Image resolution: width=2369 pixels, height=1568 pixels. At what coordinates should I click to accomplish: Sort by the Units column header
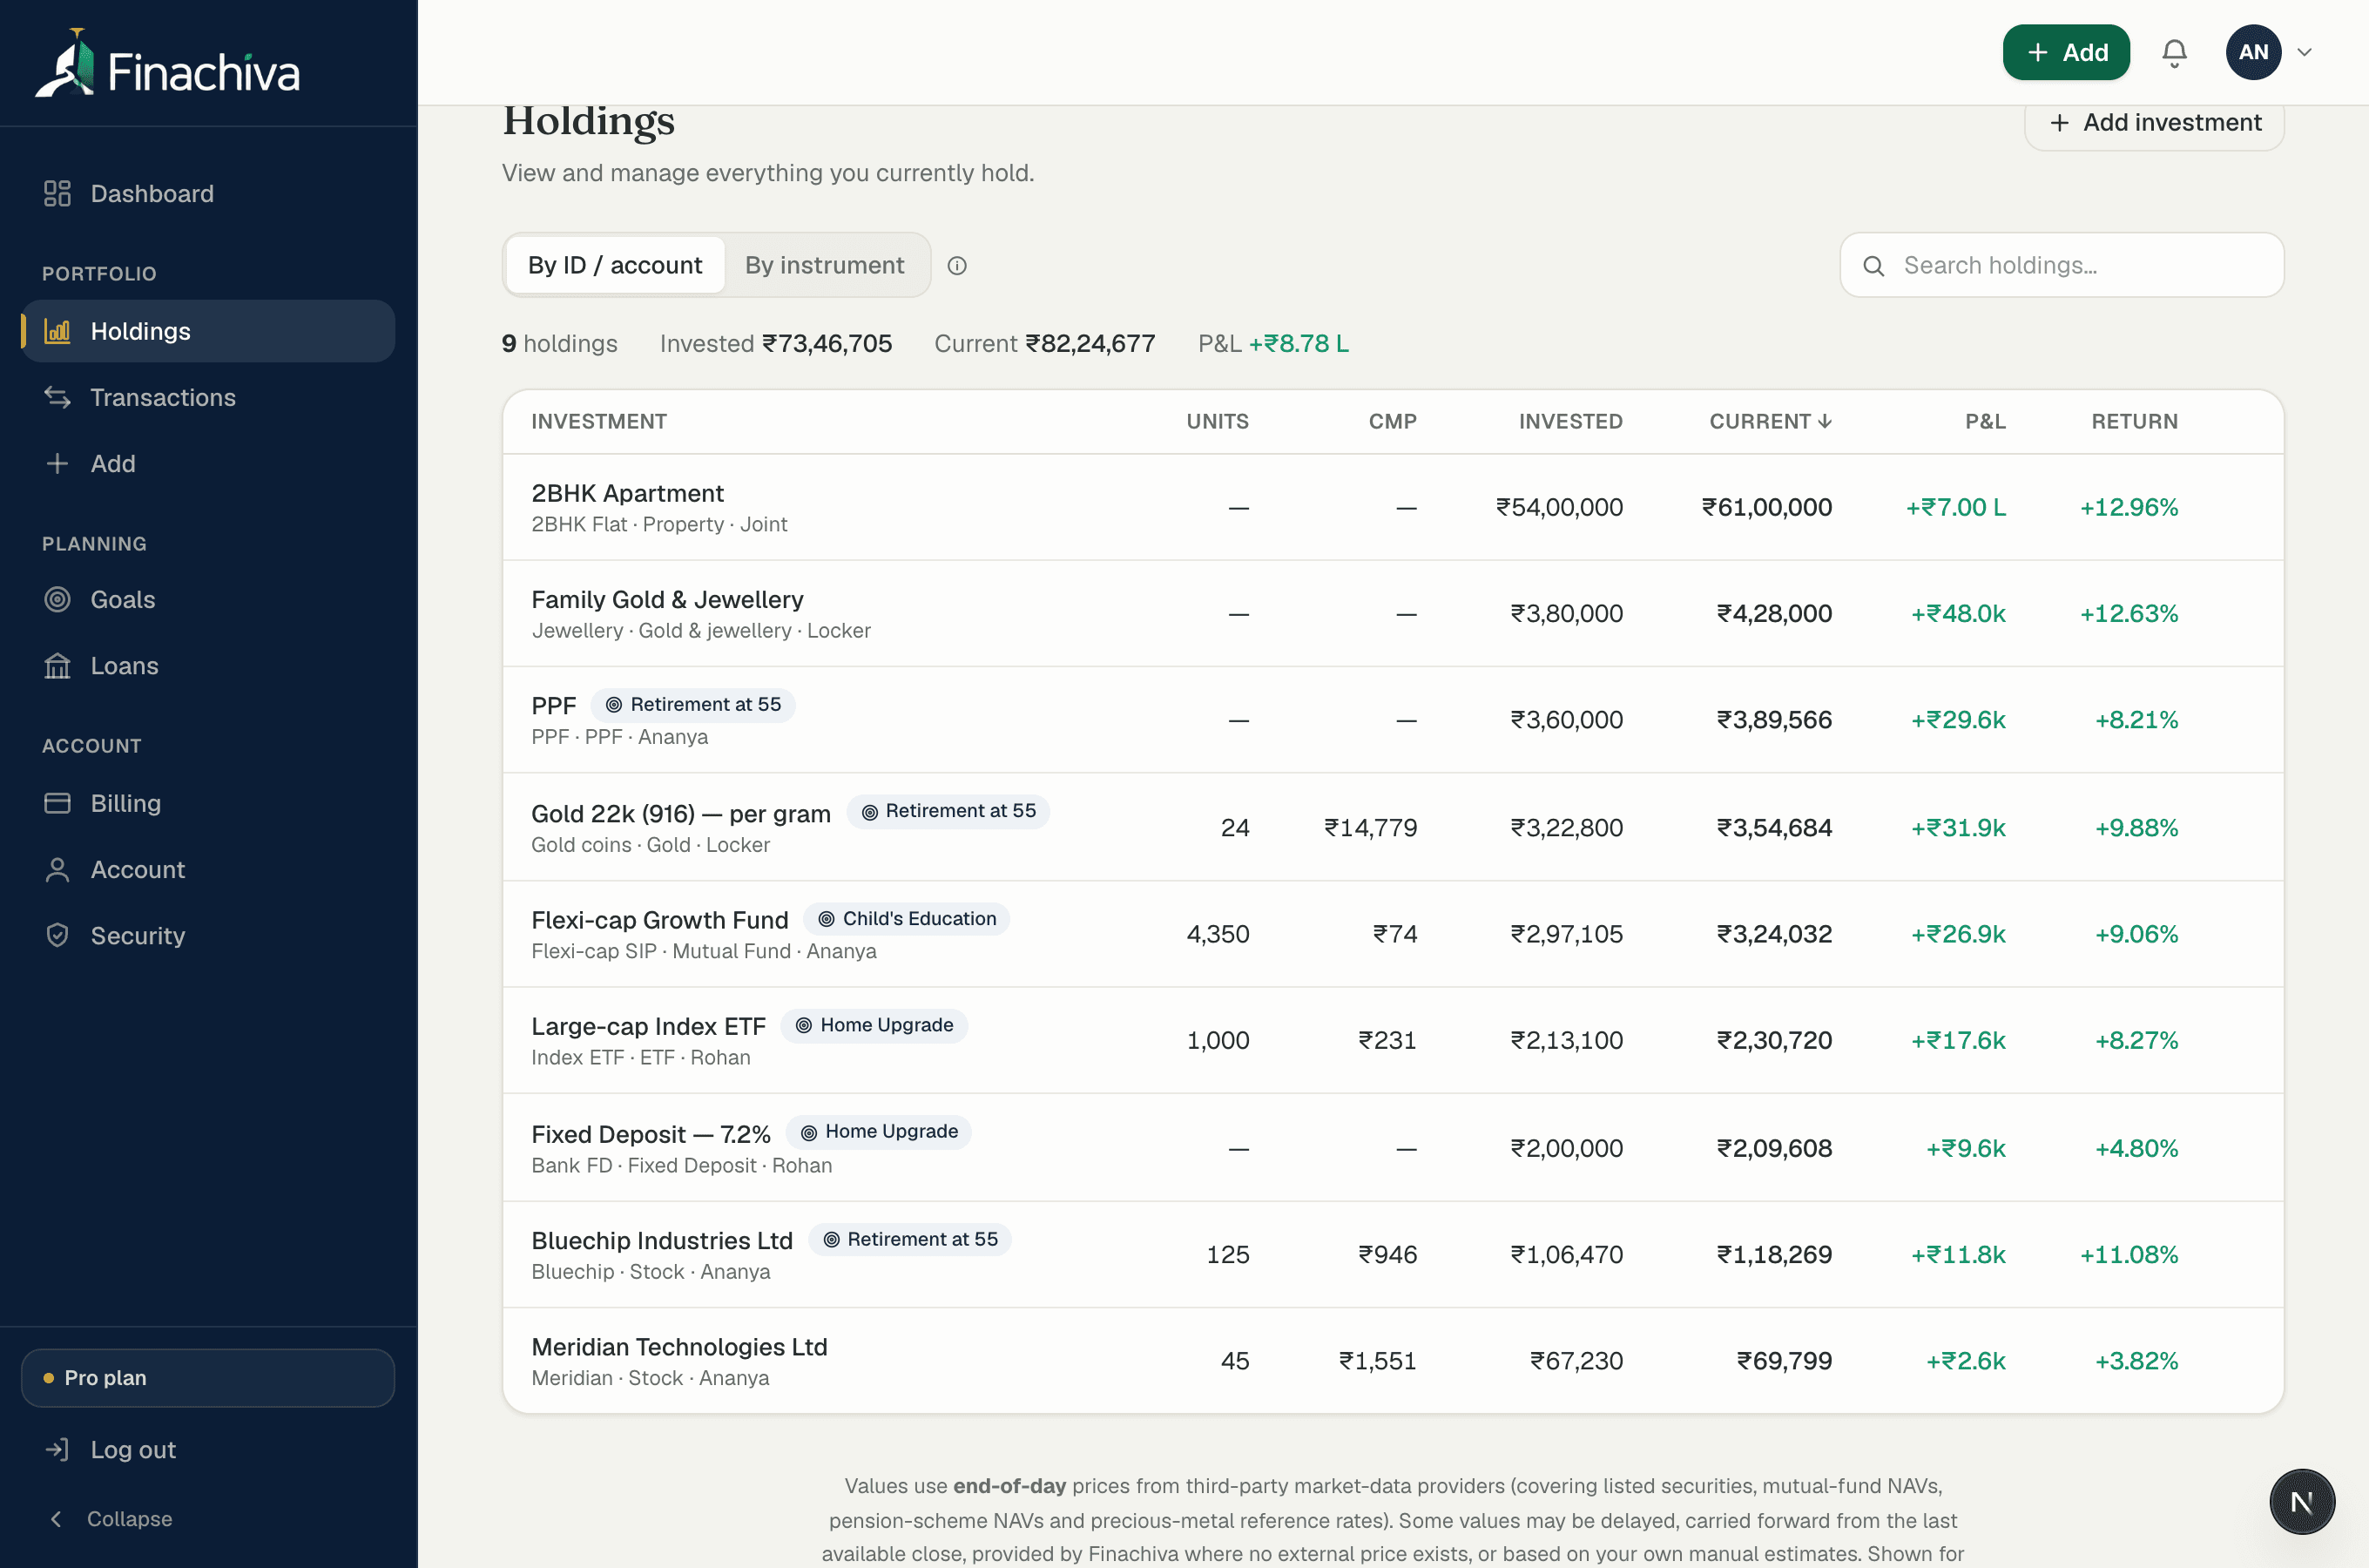pyautogui.click(x=1217, y=421)
